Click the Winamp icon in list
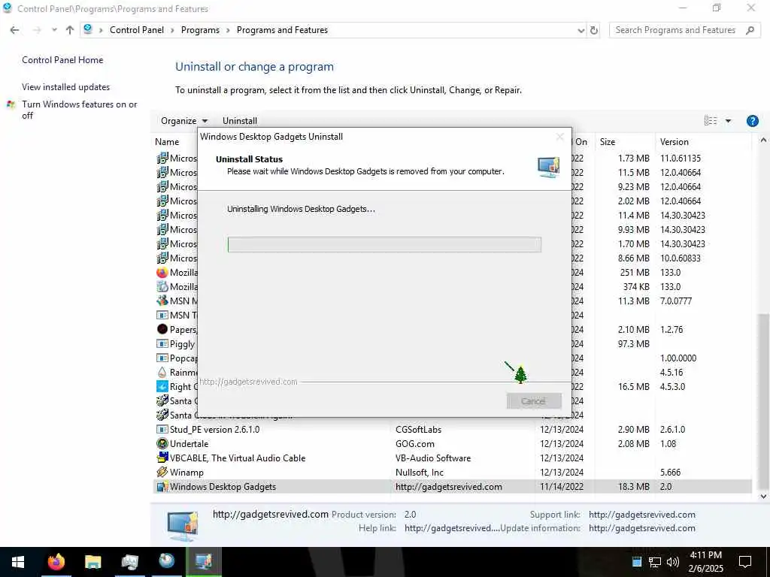 coord(162,472)
